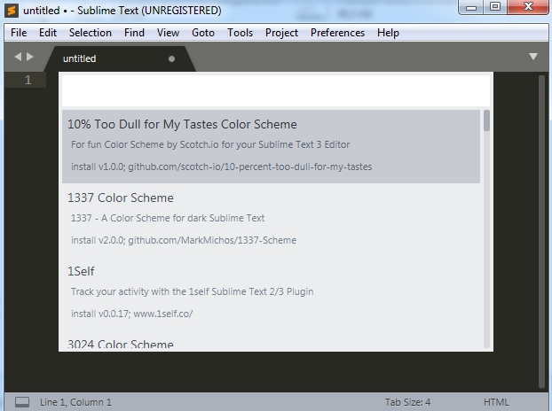Open the tab list dropdown arrow

[533, 56]
